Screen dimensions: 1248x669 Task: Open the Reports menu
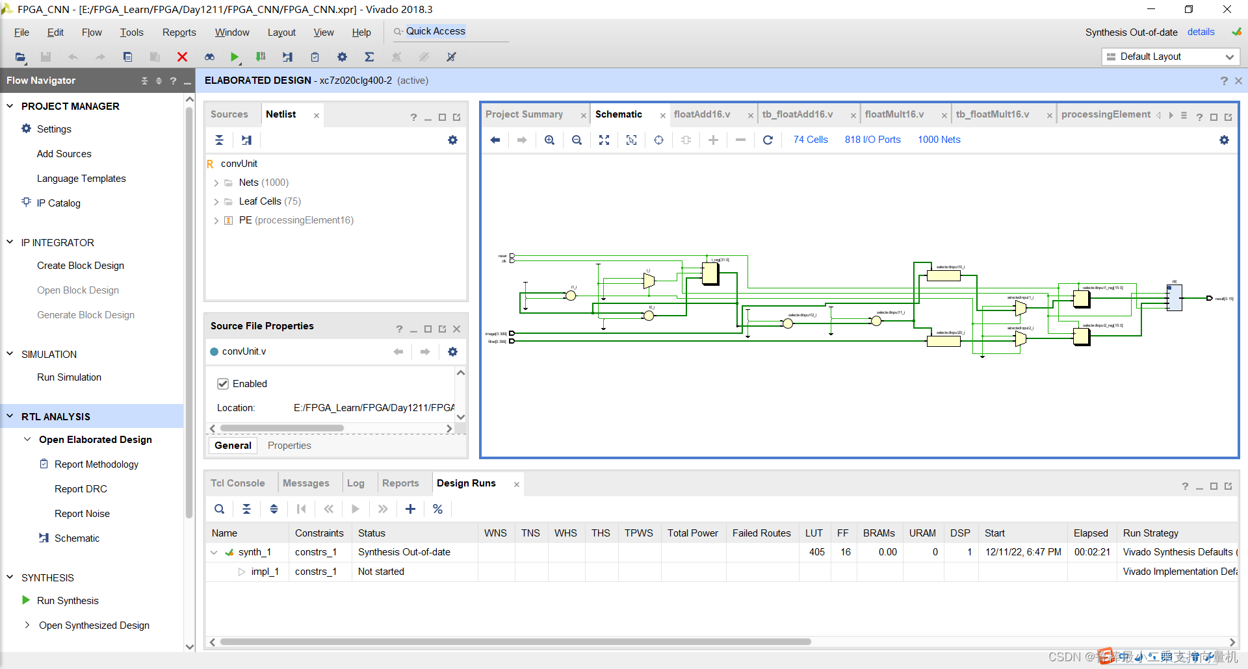179,32
